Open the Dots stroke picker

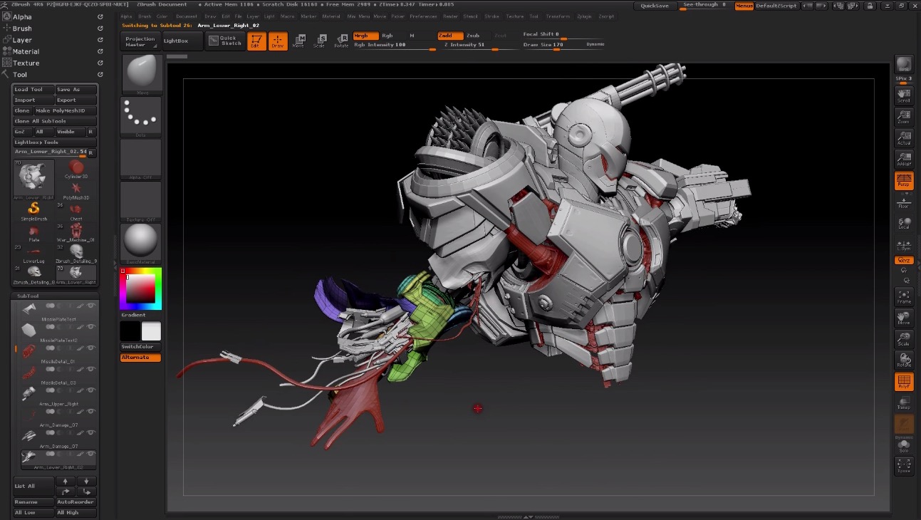[x=140, y=117]
